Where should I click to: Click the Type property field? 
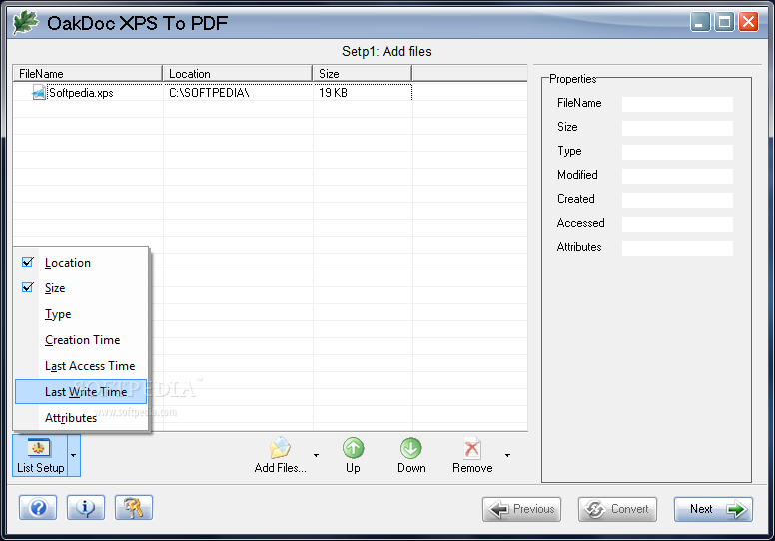[677, 152]
